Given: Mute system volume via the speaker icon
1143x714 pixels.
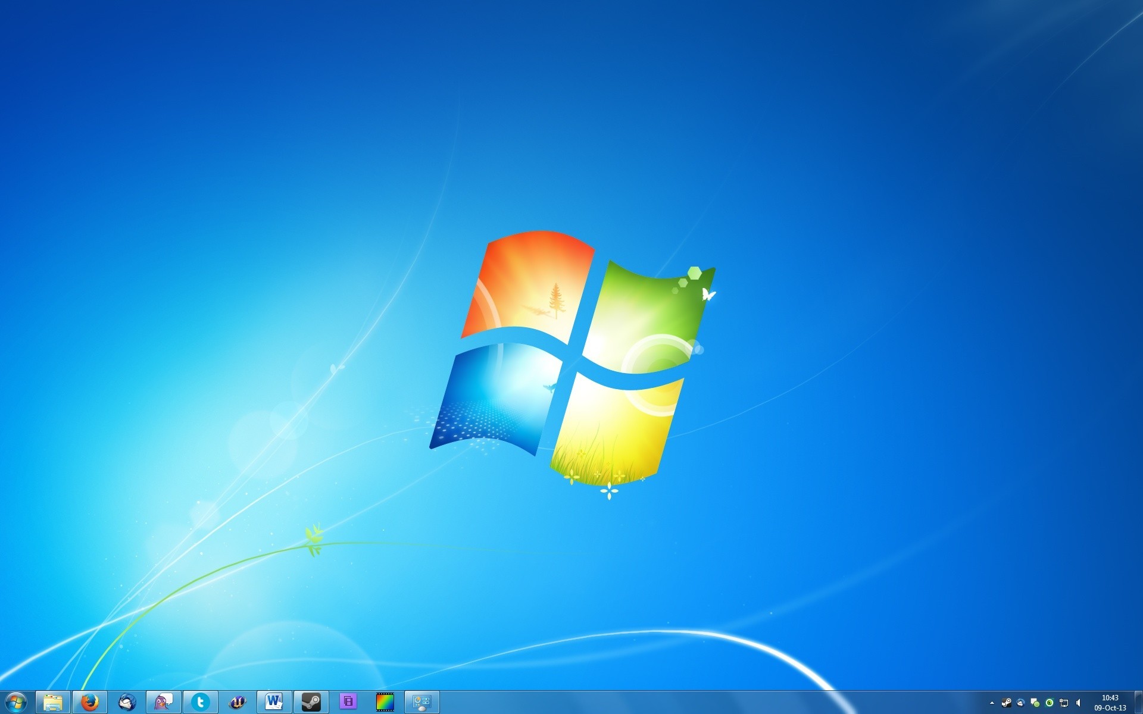Looking at the screenshot, I should pyautogui.click(x=1078, y=703).
